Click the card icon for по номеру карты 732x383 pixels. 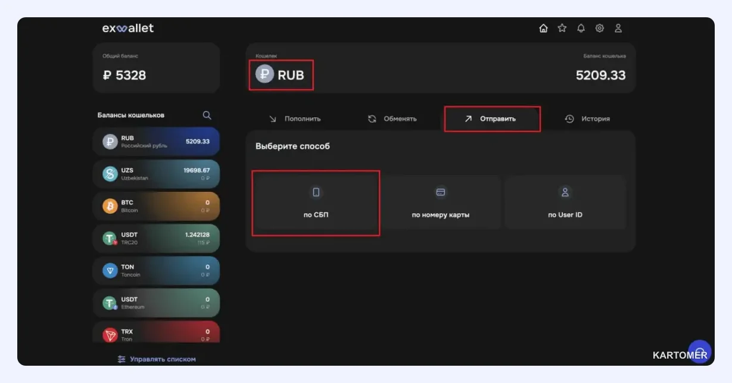point(441,192)
